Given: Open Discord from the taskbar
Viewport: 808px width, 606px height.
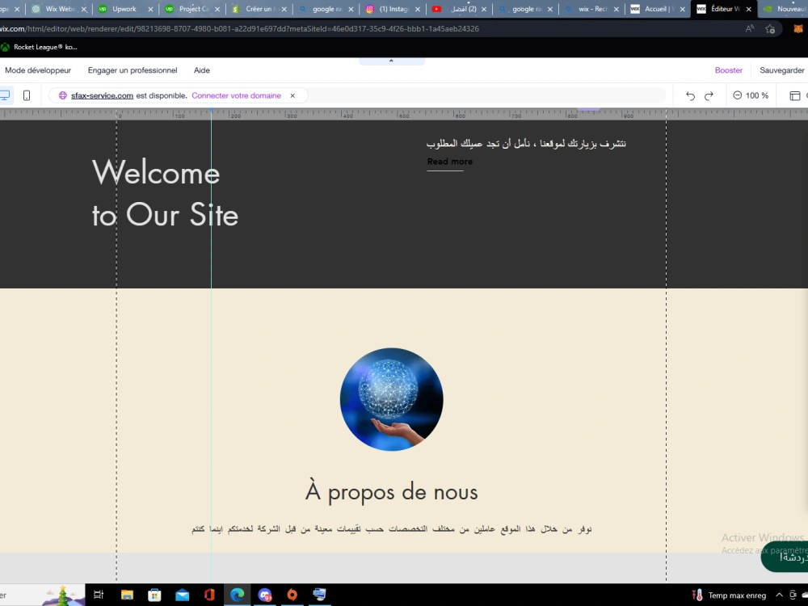Looking at the screenshot, I should point(264,595).
